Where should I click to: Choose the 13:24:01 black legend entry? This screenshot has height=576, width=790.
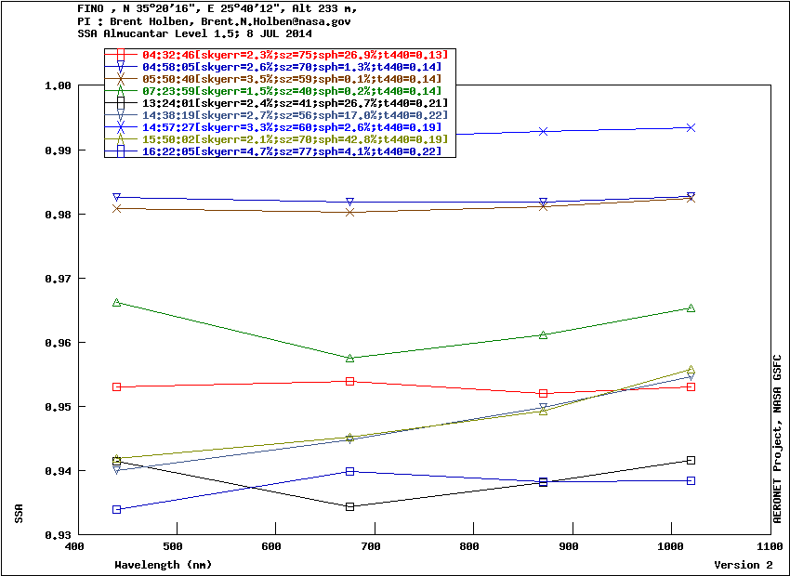tap(279, 103)
